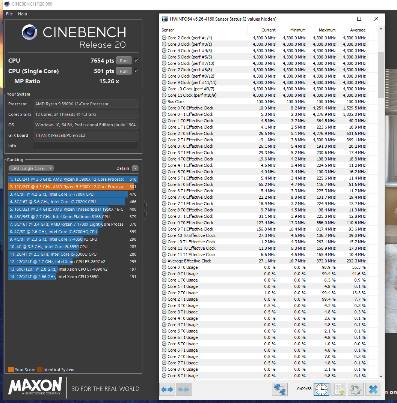This screenshot has height=403, width=397.
Task: Click the Details label in Ranking
Action: click(123, 168)
